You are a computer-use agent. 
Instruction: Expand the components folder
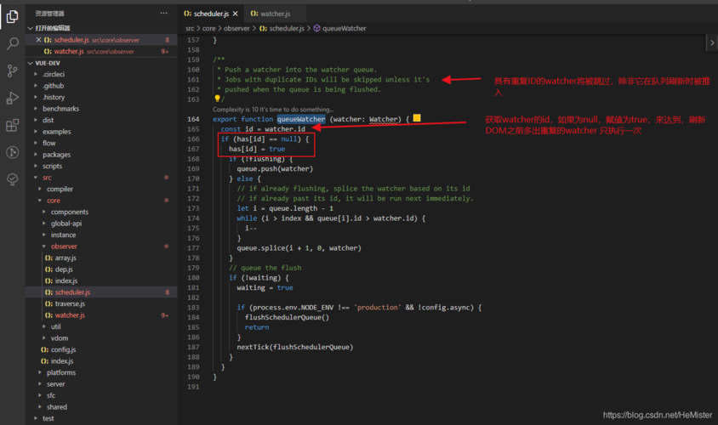point(70,212)
